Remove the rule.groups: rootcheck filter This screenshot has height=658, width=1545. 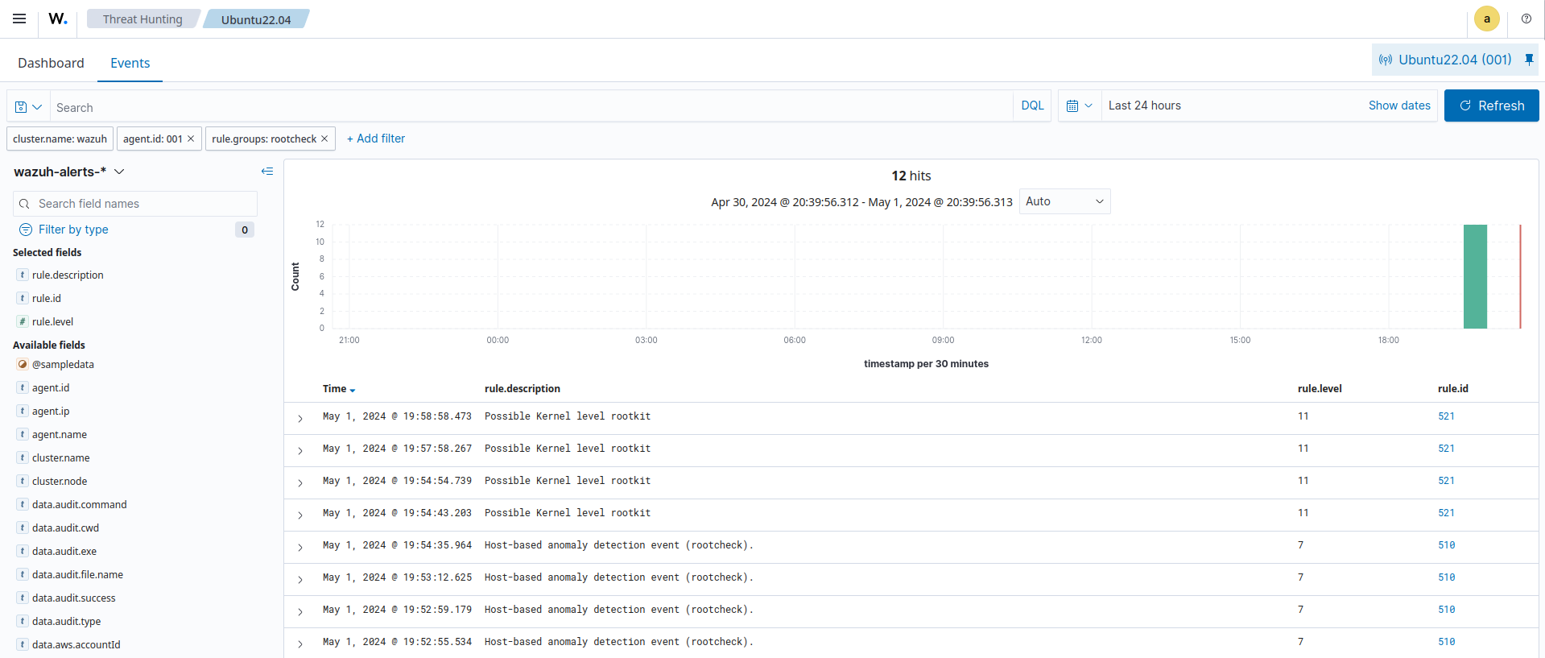pos(324,139)
